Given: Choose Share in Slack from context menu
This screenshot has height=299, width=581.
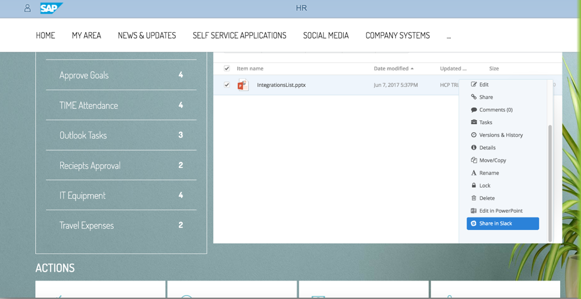Looking at the screenshot, I should click(502, 223).
